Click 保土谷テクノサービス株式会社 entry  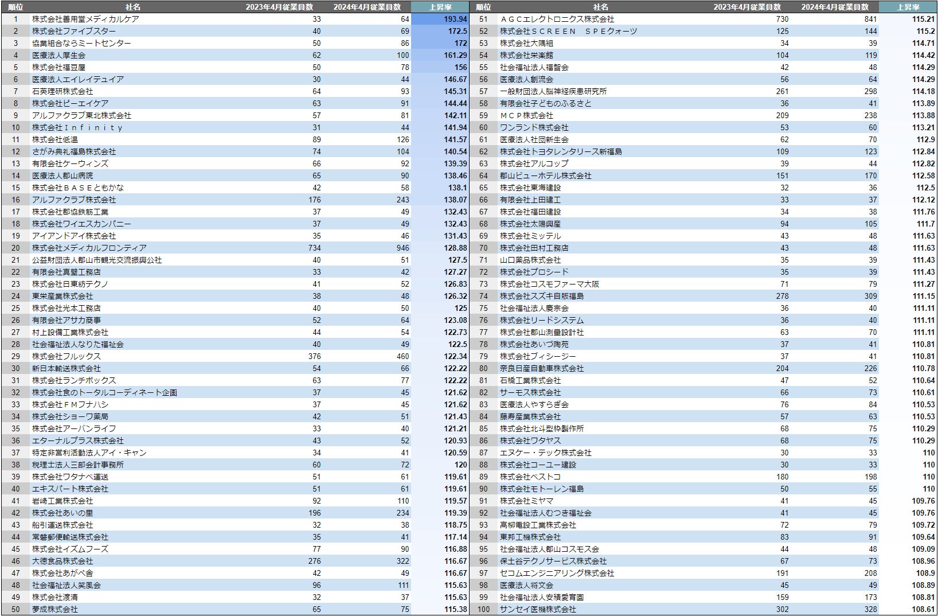coord(553,561)
